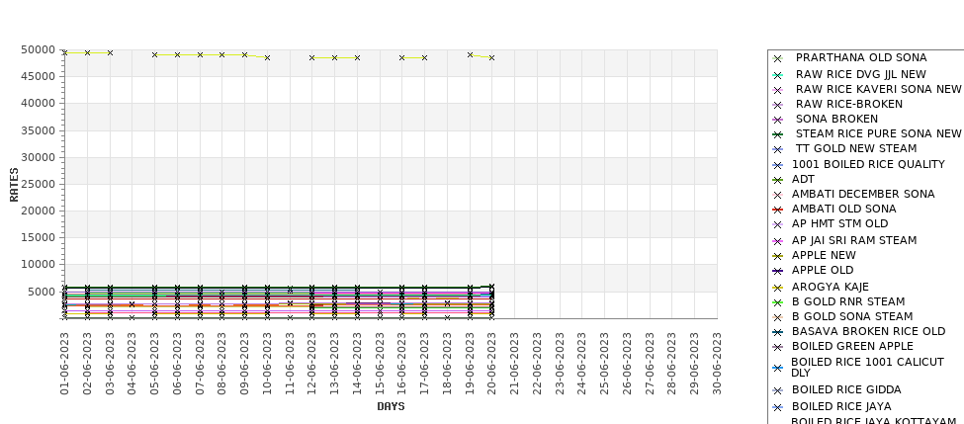Click the PRARTHANA OLD SONA legend marker

(x=778, y=59)
